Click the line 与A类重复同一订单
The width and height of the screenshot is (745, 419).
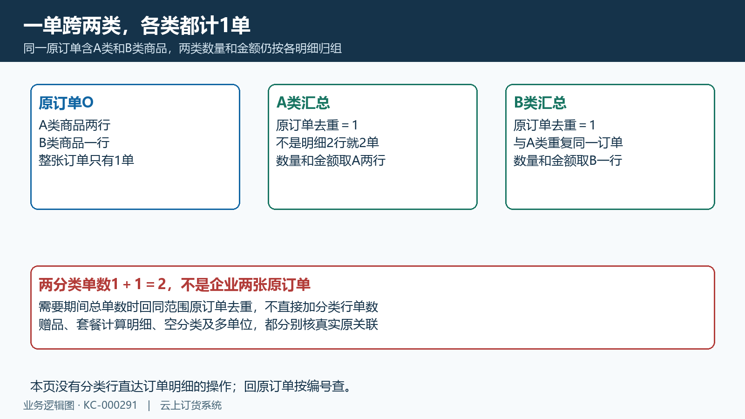coord(568,143)
